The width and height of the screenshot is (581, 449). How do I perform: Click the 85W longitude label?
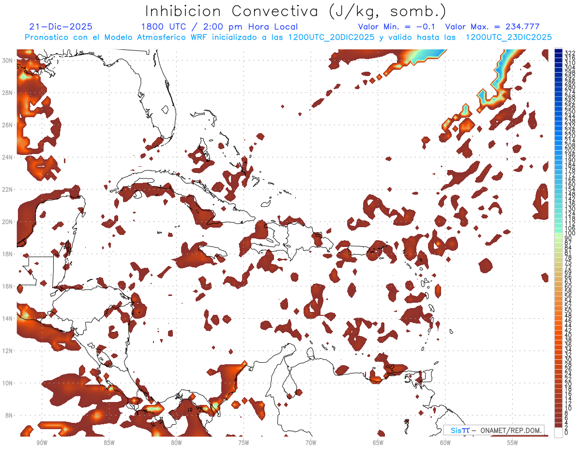point(109,443)
